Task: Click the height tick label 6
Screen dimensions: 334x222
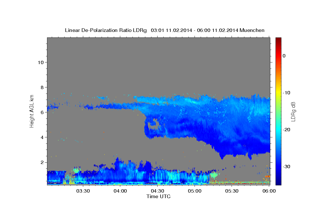Action: coord(42,112)
